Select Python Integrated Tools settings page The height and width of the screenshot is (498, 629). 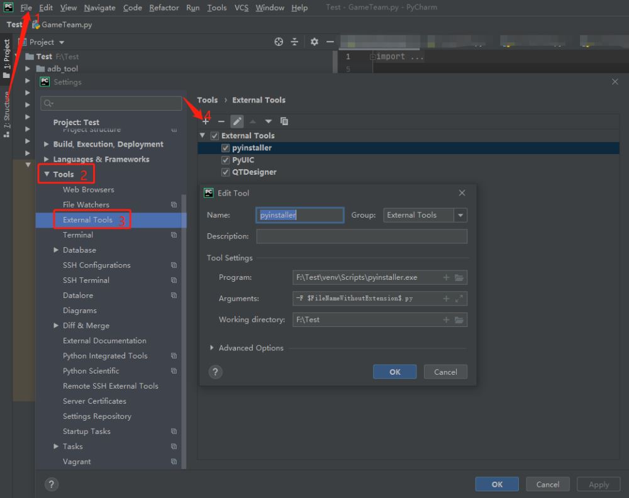pyautogui.click(x=105, y=356)
